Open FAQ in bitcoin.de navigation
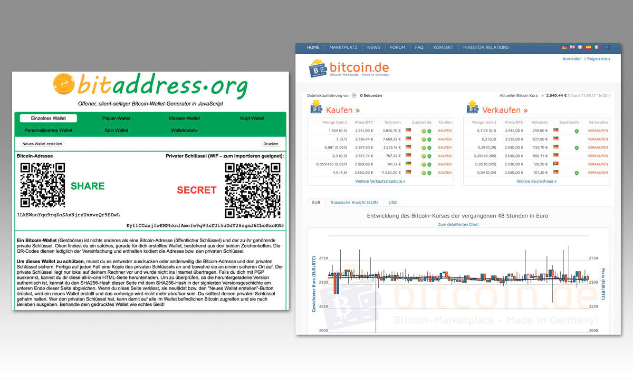Viewport: 633px width, 379px height. (419, 47)
